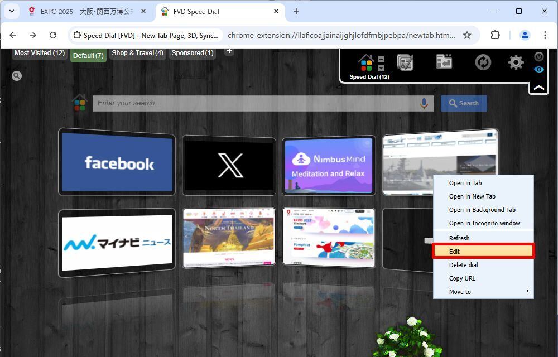Open the North Thailand dial thumbnail
This screenshot has height=357, width=558.
pos(229,237)
